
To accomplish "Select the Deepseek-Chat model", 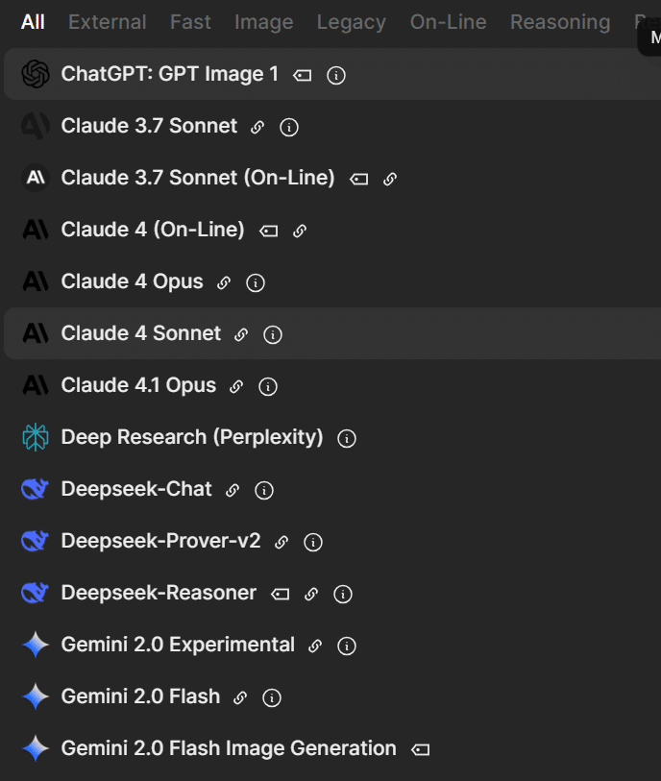I will coord(136,489).
